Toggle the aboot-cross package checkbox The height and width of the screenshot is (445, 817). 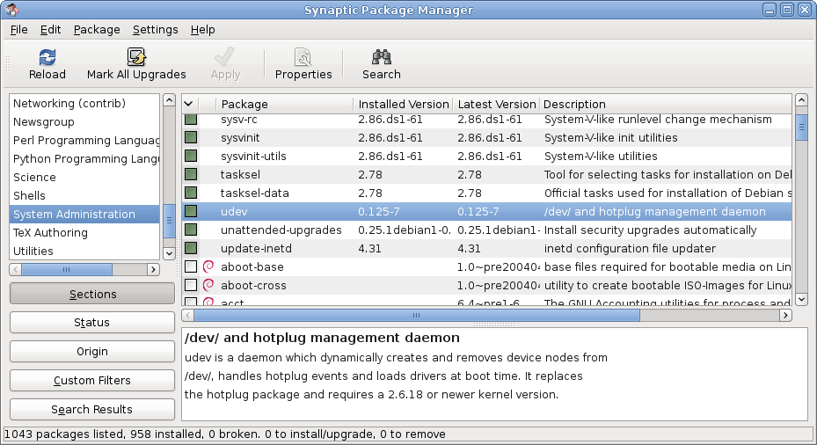tap(191, 285)
